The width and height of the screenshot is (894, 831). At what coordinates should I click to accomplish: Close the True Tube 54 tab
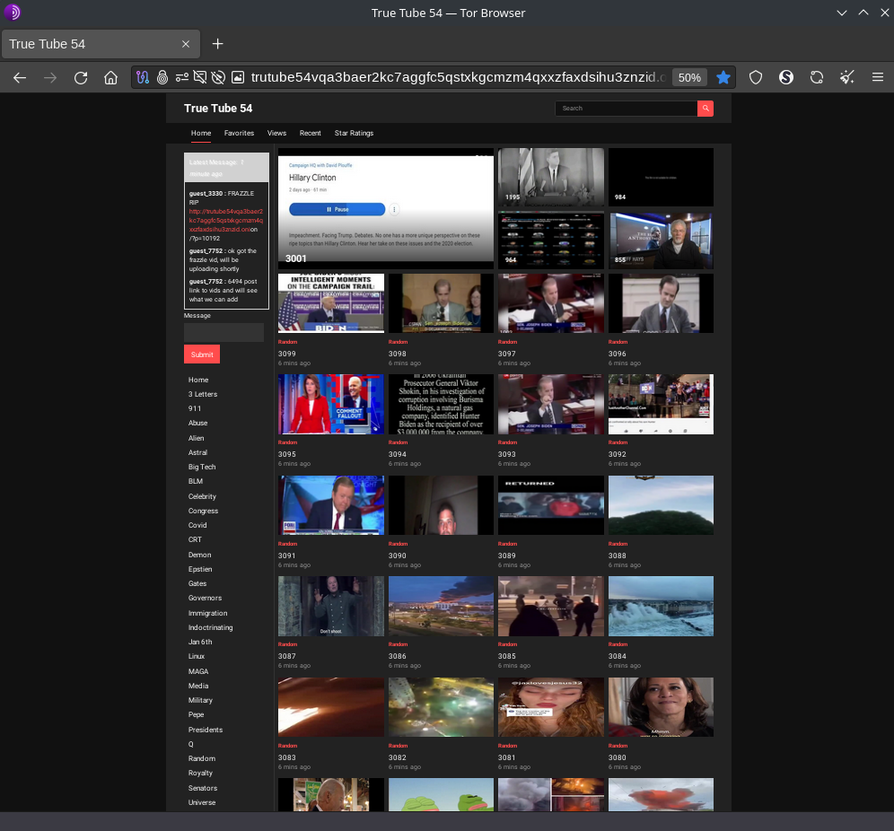coord(185,44)
